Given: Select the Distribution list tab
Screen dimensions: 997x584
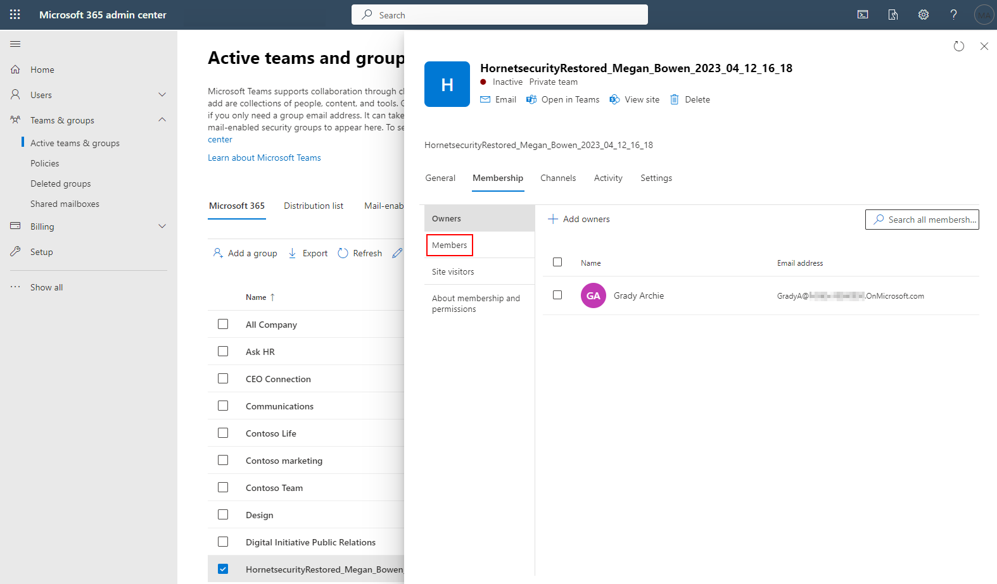Looking at the screenshot, I should click(x=314, y=206).
